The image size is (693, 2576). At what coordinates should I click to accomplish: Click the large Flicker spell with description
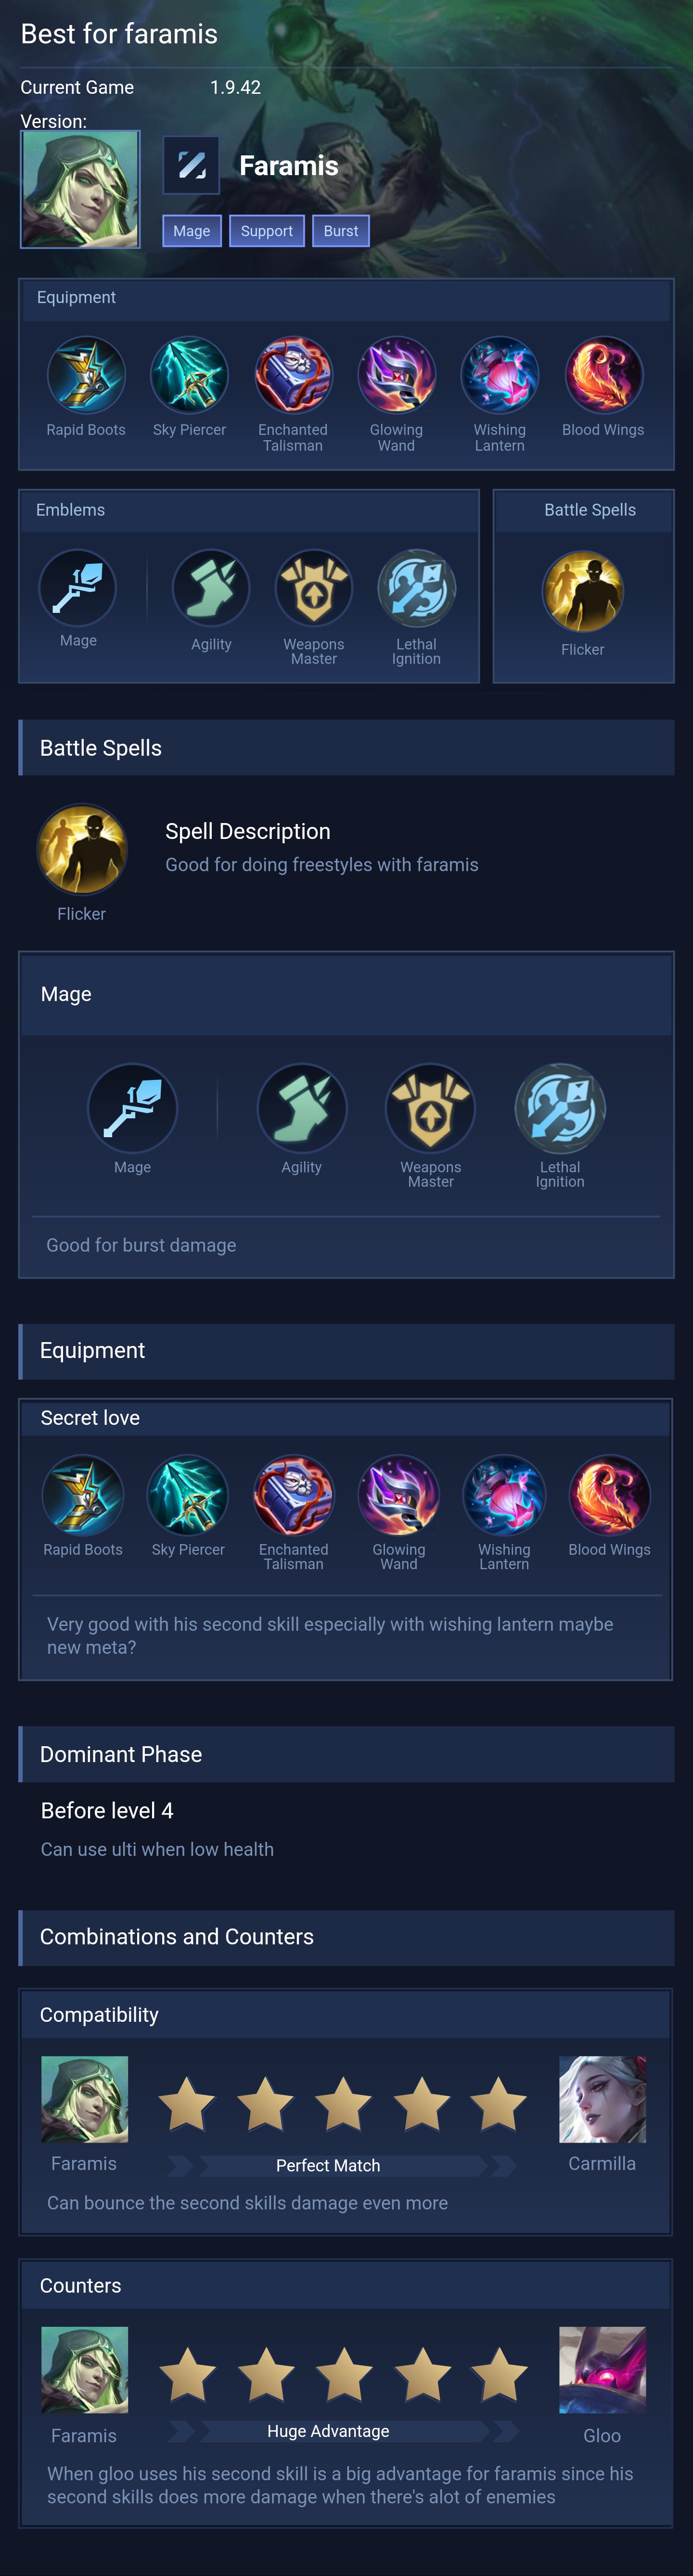pos(81,849)
